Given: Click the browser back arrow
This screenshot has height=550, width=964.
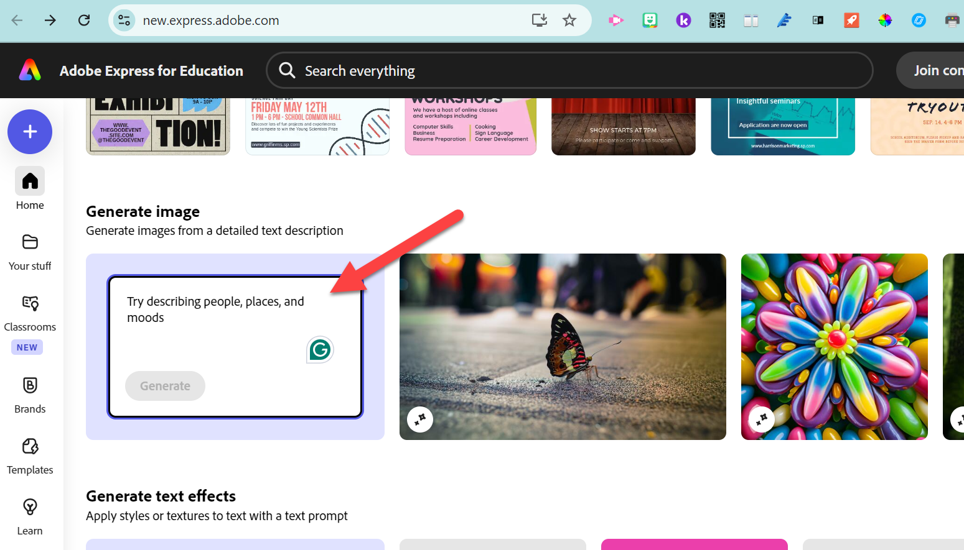Looking at the screenshot, I should pyautogui.click(x=17, y=21).
